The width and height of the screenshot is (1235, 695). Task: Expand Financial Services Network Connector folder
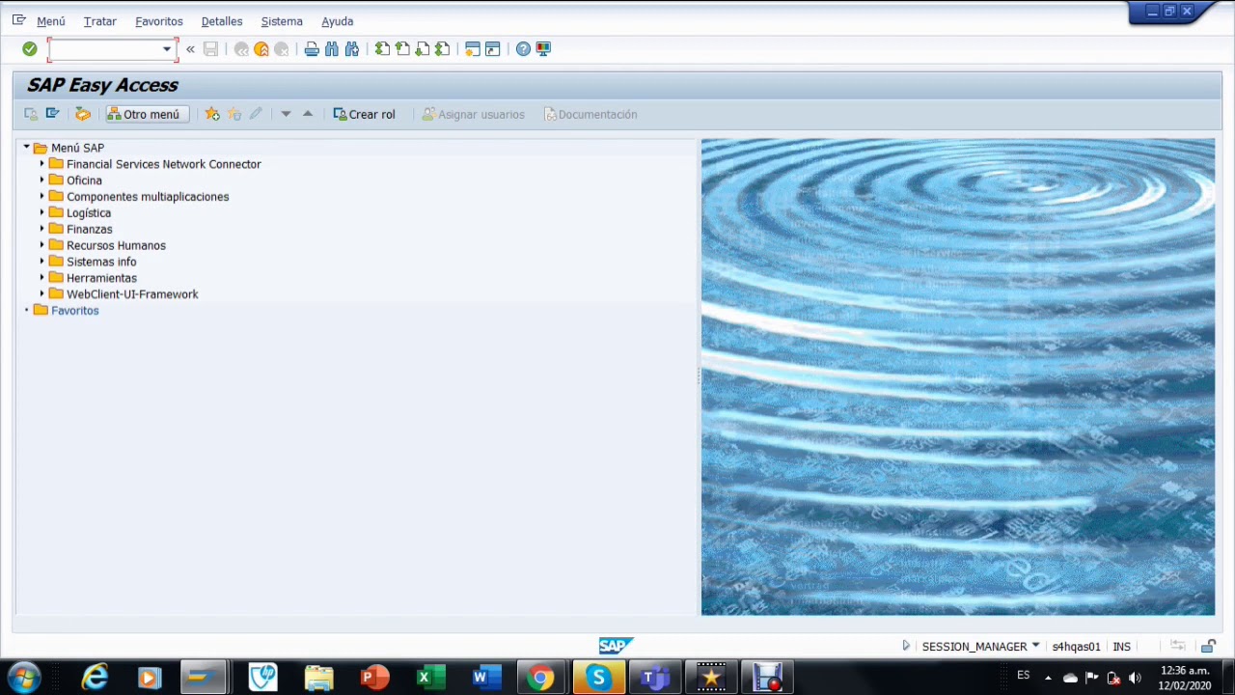tap(42, 164)
